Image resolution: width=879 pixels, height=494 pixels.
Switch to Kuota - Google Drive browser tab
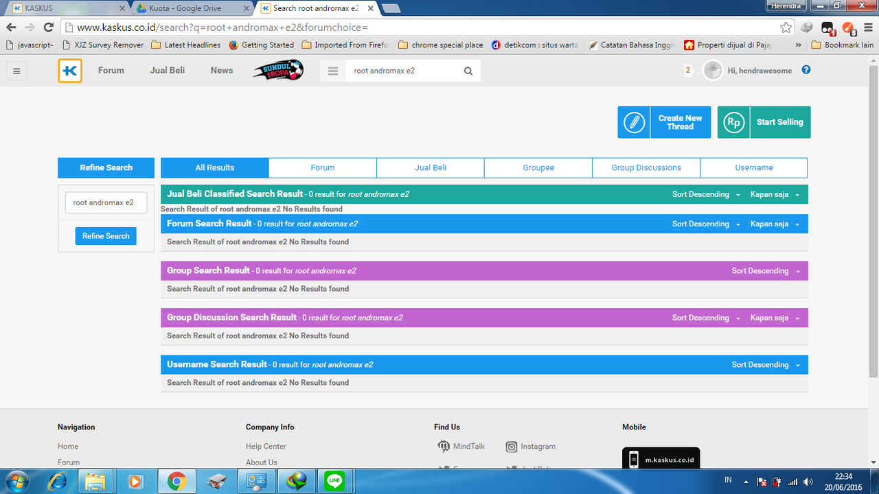[192, 8]
